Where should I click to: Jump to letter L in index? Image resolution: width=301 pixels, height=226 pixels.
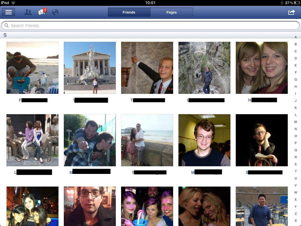point(296,115)
